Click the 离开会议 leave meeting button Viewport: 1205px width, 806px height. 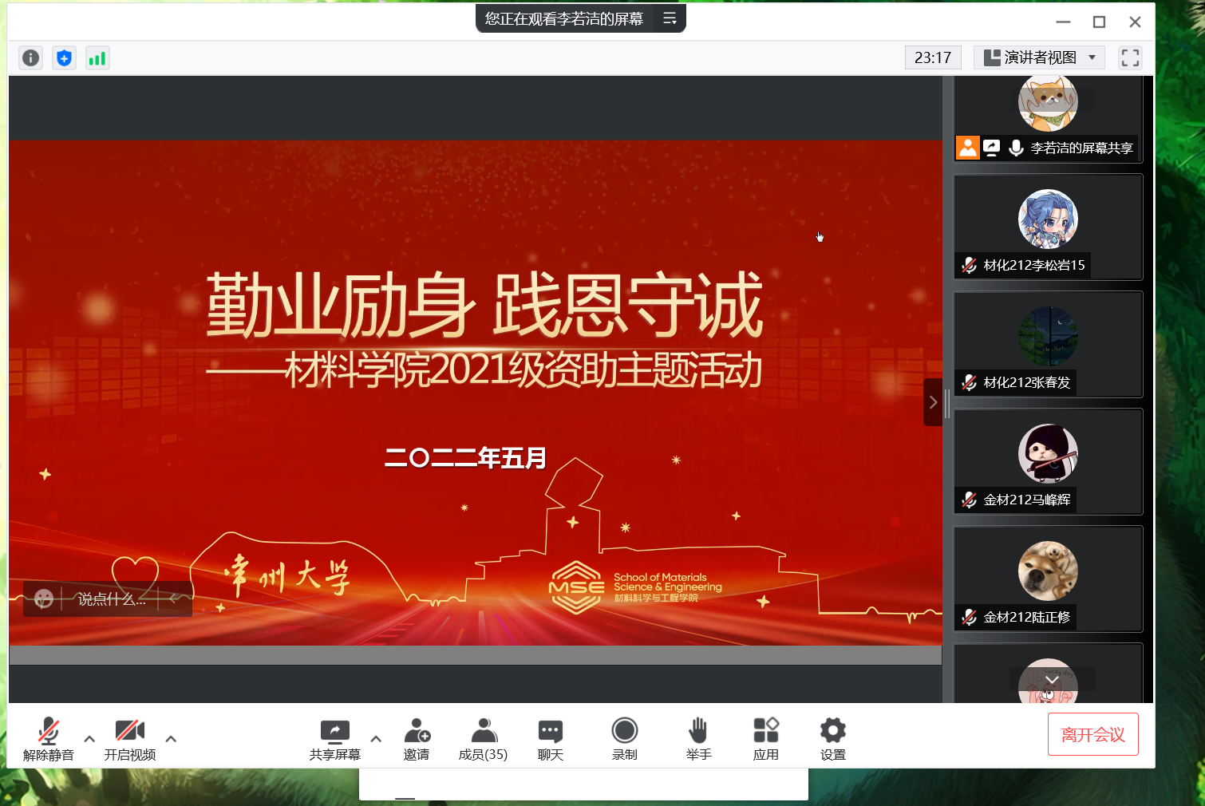(1093, 734)
